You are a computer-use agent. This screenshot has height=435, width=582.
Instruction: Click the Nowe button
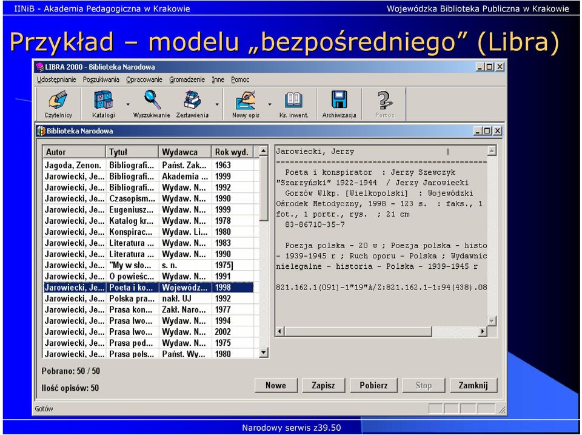[x=276, y=386]
